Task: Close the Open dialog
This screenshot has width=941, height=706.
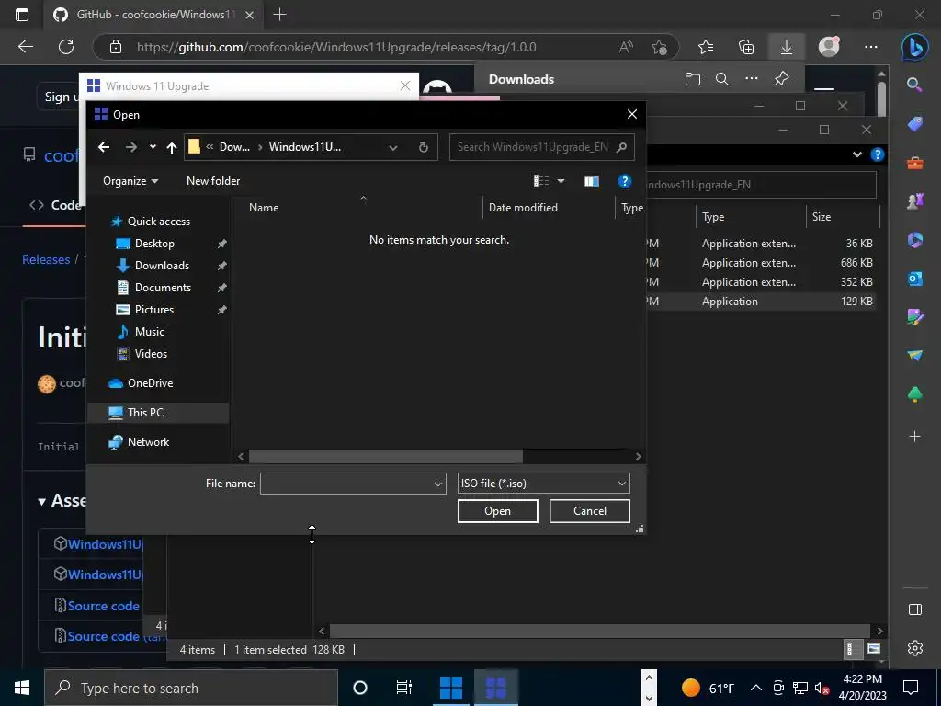Action: coord(632,114)
